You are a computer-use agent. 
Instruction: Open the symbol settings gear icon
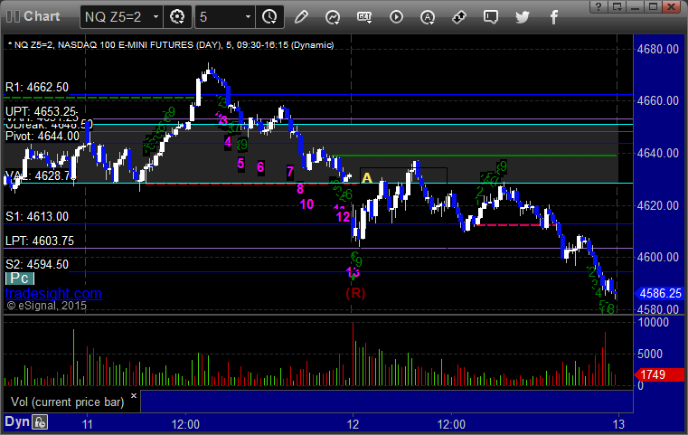point(177,17)
